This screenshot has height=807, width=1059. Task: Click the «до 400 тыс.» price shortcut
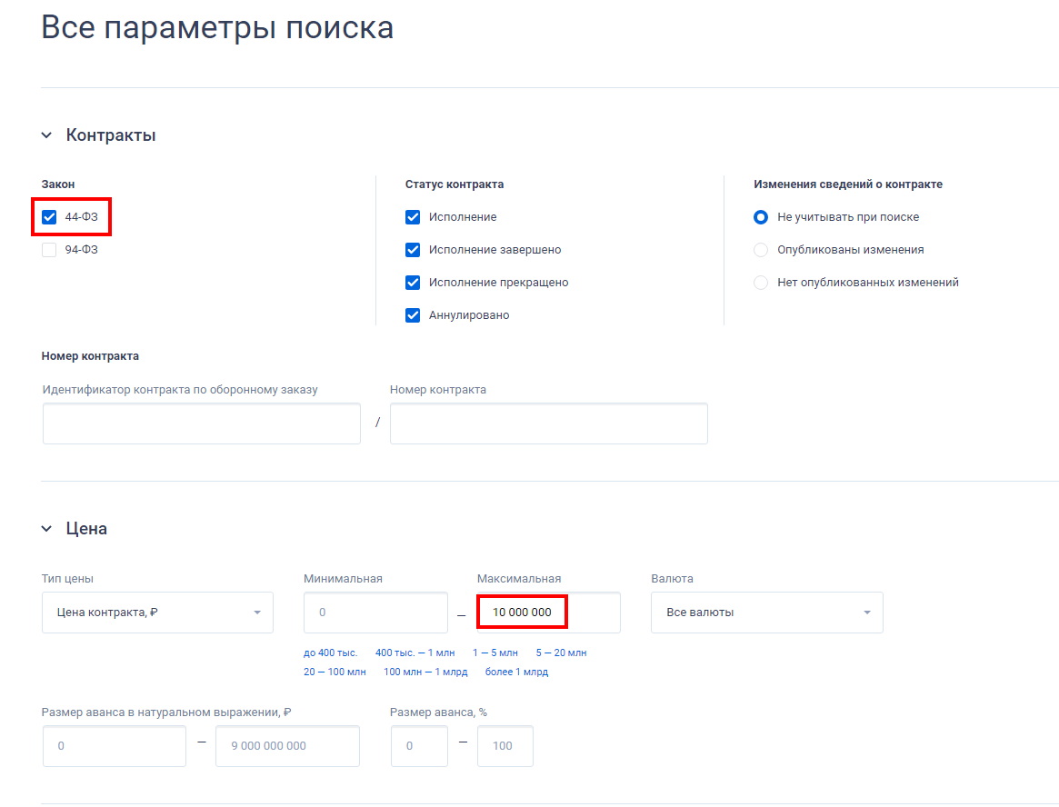coord(331,652)
